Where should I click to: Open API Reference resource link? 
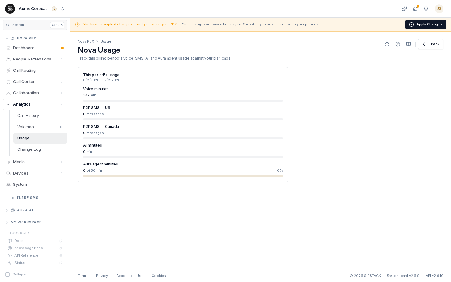click(x=35, y=256)
